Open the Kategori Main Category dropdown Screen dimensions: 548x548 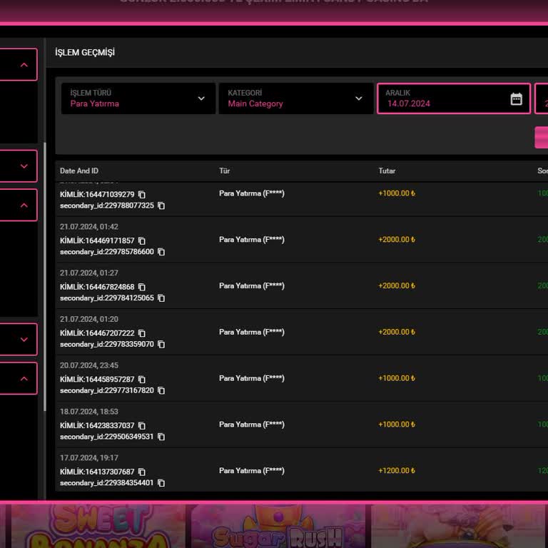(295, 98)
